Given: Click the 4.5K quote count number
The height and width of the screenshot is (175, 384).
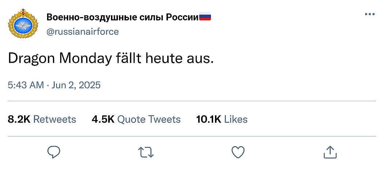Looking at the screenshot, I should [103, 119].
